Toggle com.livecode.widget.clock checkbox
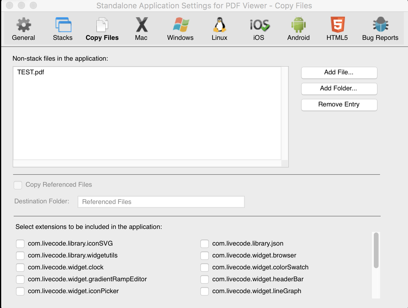This screenshot has height=308, width=408. [20, 268]
